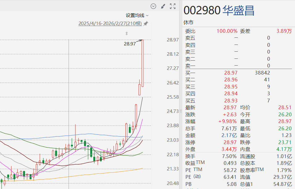Click the 买五 bid price 28.93

pos(231,101)
